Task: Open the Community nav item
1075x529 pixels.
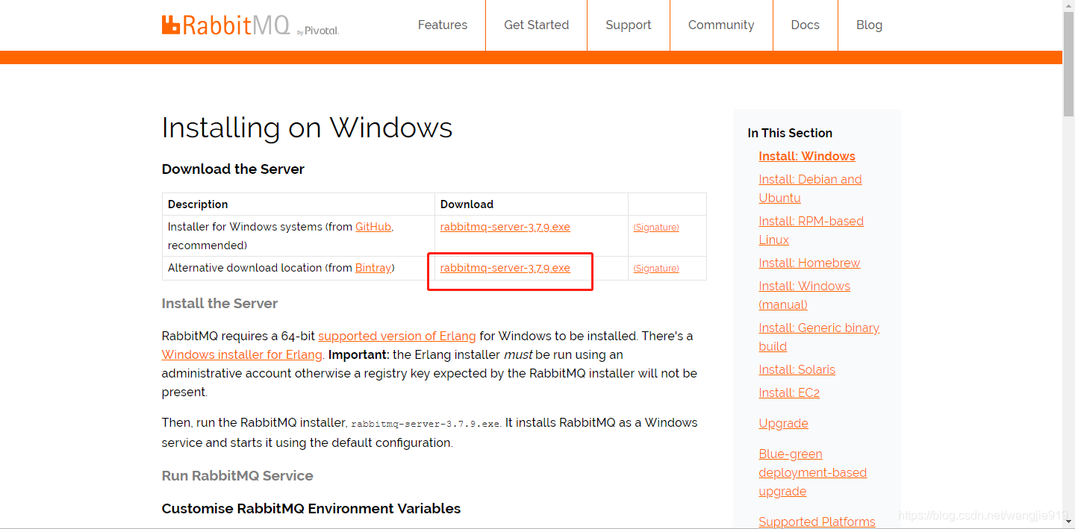Action: point(721,25)
